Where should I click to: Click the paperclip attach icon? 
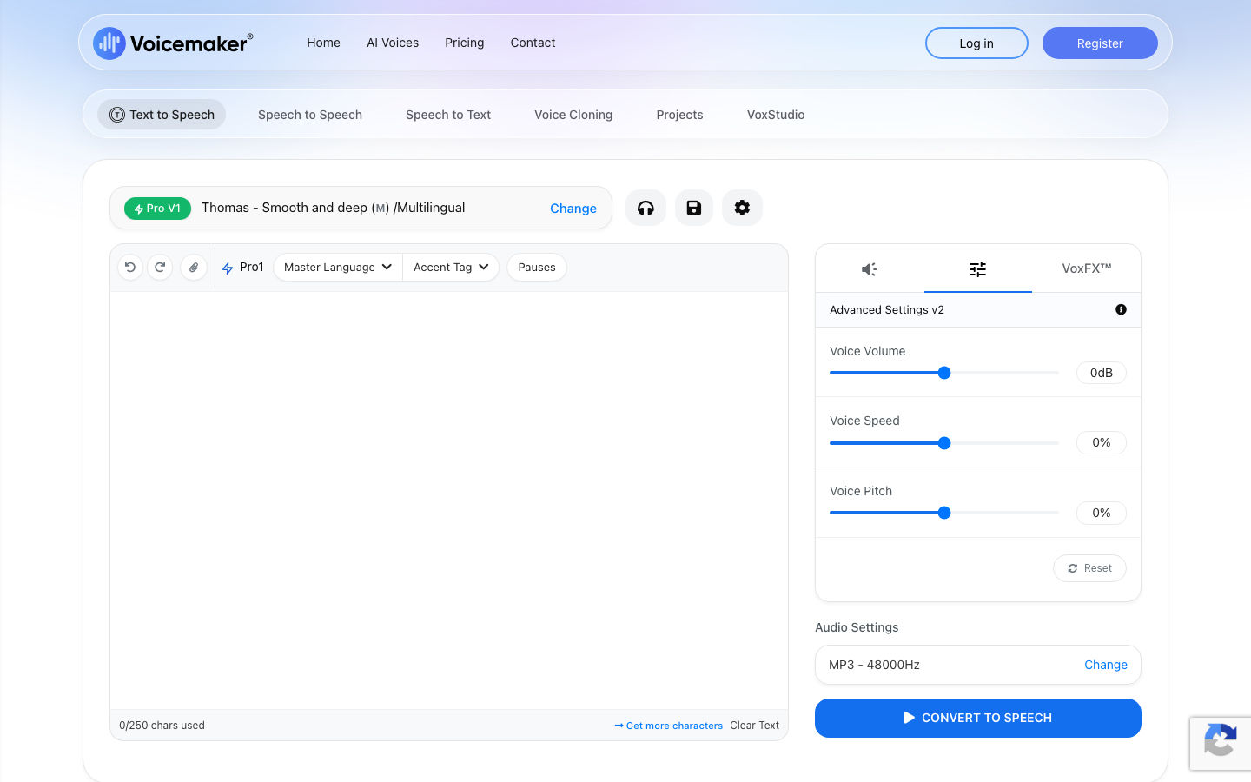pos(194,268)
